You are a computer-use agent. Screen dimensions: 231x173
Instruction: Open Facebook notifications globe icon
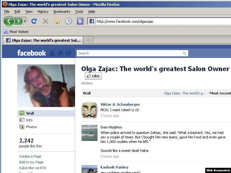click(x=68, y=53)
